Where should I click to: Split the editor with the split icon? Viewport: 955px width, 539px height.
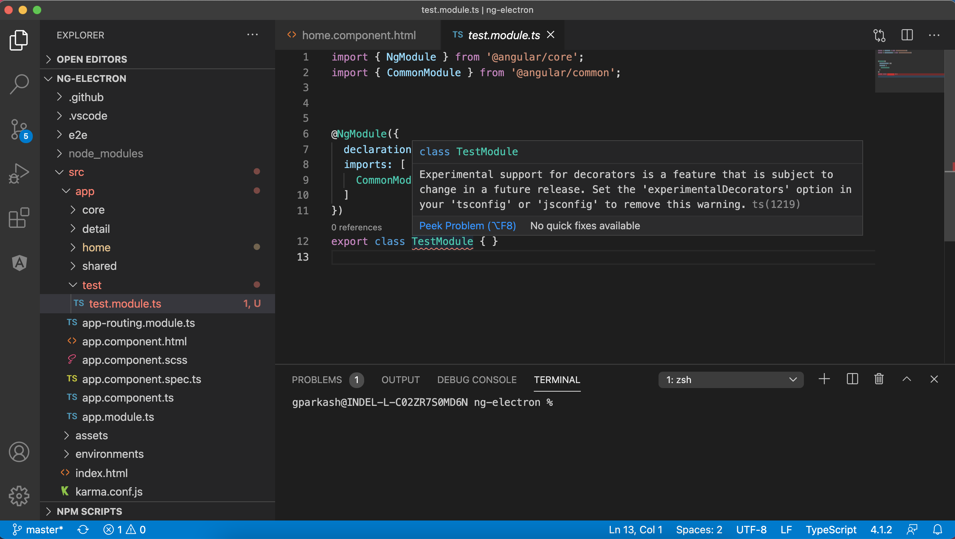(x=907, y=35)
